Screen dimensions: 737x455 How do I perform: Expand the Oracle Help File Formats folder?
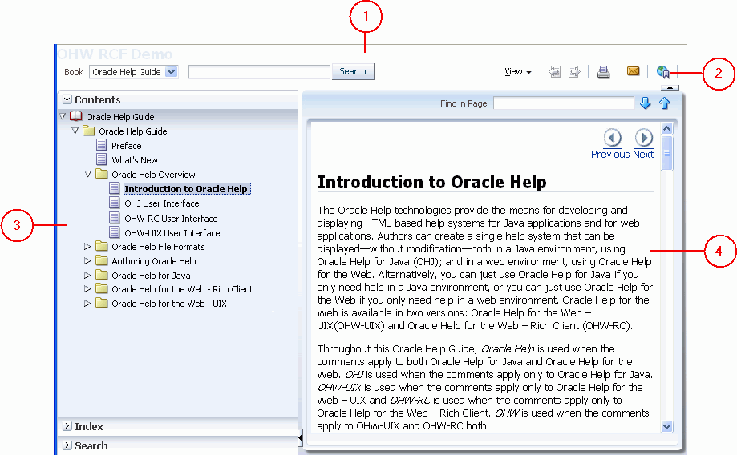tap(88, 246)
